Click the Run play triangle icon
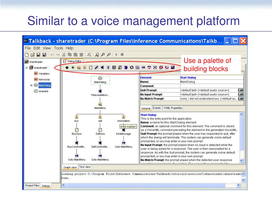This screenshot has width=272, height=204. click(x=116, y=55)
